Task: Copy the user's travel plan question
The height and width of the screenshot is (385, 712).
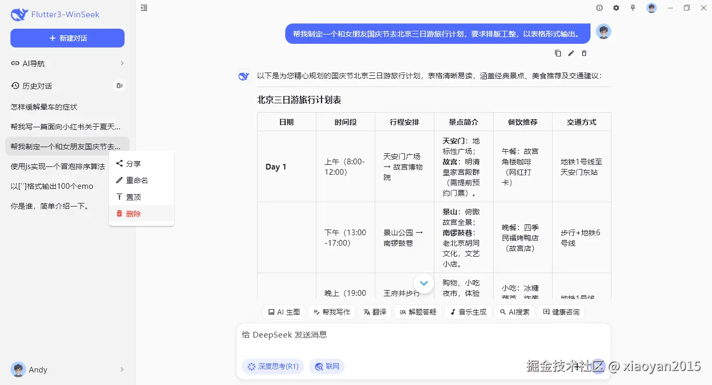Action: (558, 53)
